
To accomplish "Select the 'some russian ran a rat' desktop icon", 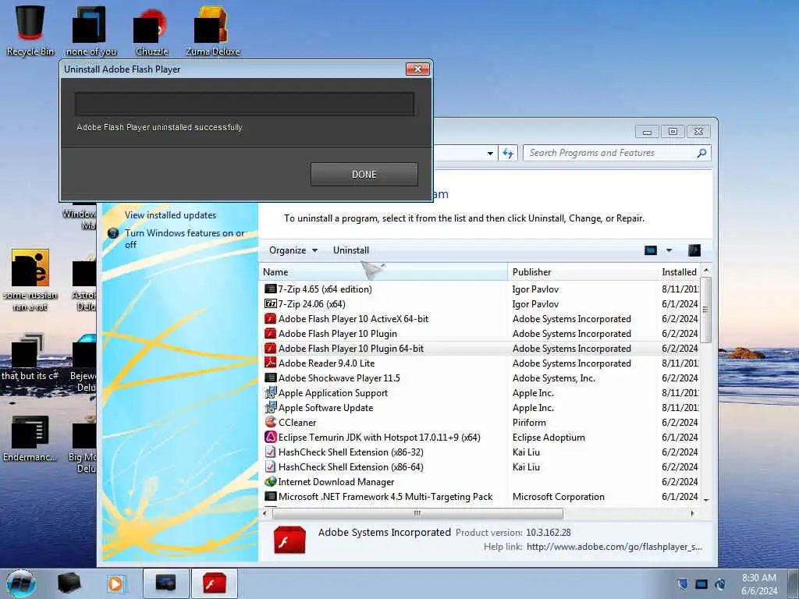I will 30,280.
